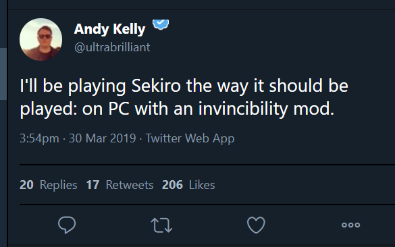Open Andy Kelly's profile picture
This screenshot has width=395, height=247.
pos(41,39)
